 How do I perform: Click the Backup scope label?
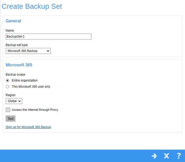15,75
